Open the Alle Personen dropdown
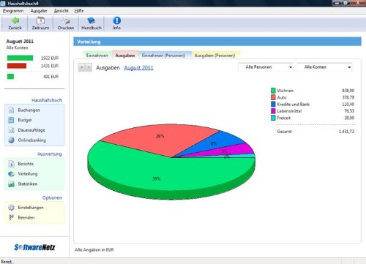The image size is (366, 264). tap(266, 67)
